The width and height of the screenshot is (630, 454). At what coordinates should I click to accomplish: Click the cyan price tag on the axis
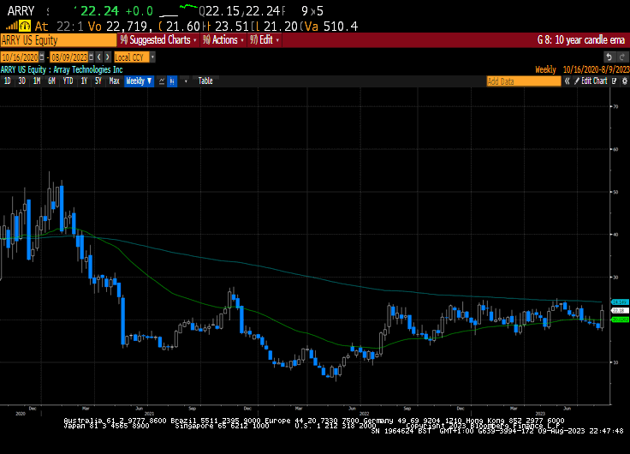tap(620, 302)
